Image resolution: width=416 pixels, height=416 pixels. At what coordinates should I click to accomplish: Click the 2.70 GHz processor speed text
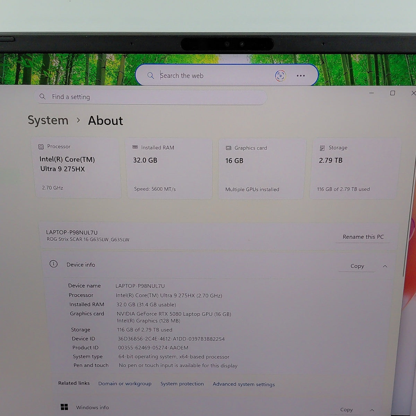53,188
